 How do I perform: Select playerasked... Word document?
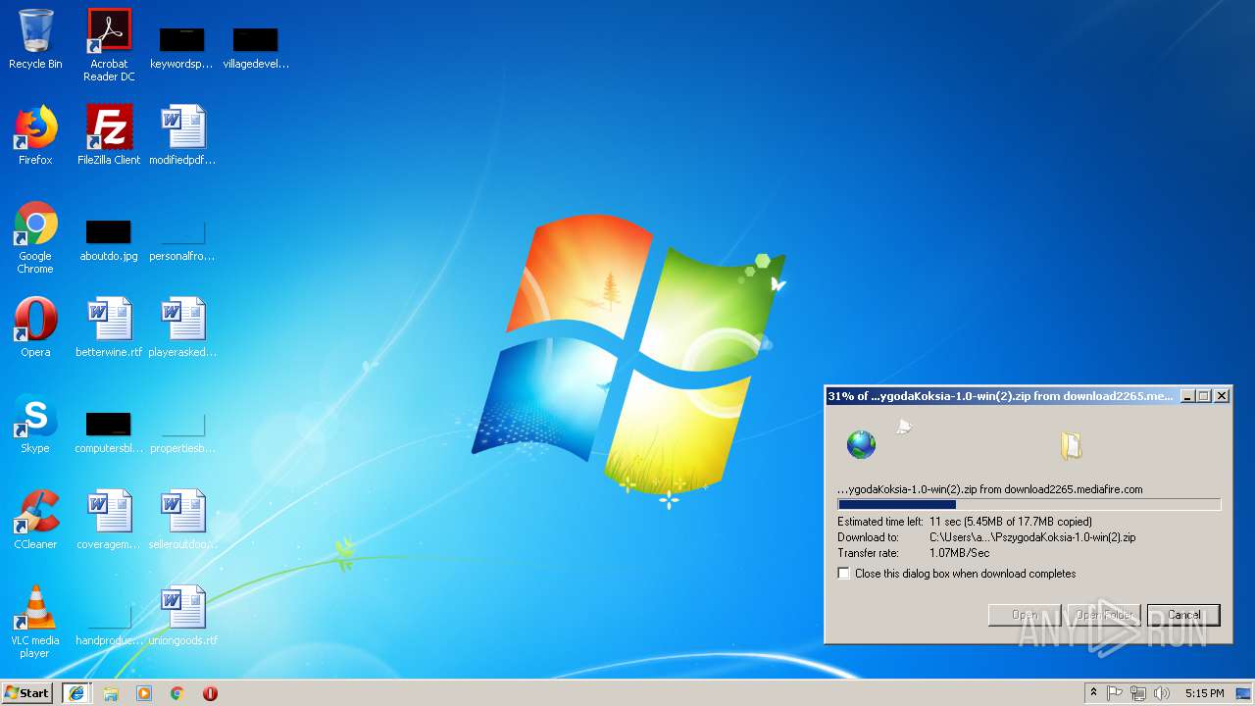(x=182, y=328)
